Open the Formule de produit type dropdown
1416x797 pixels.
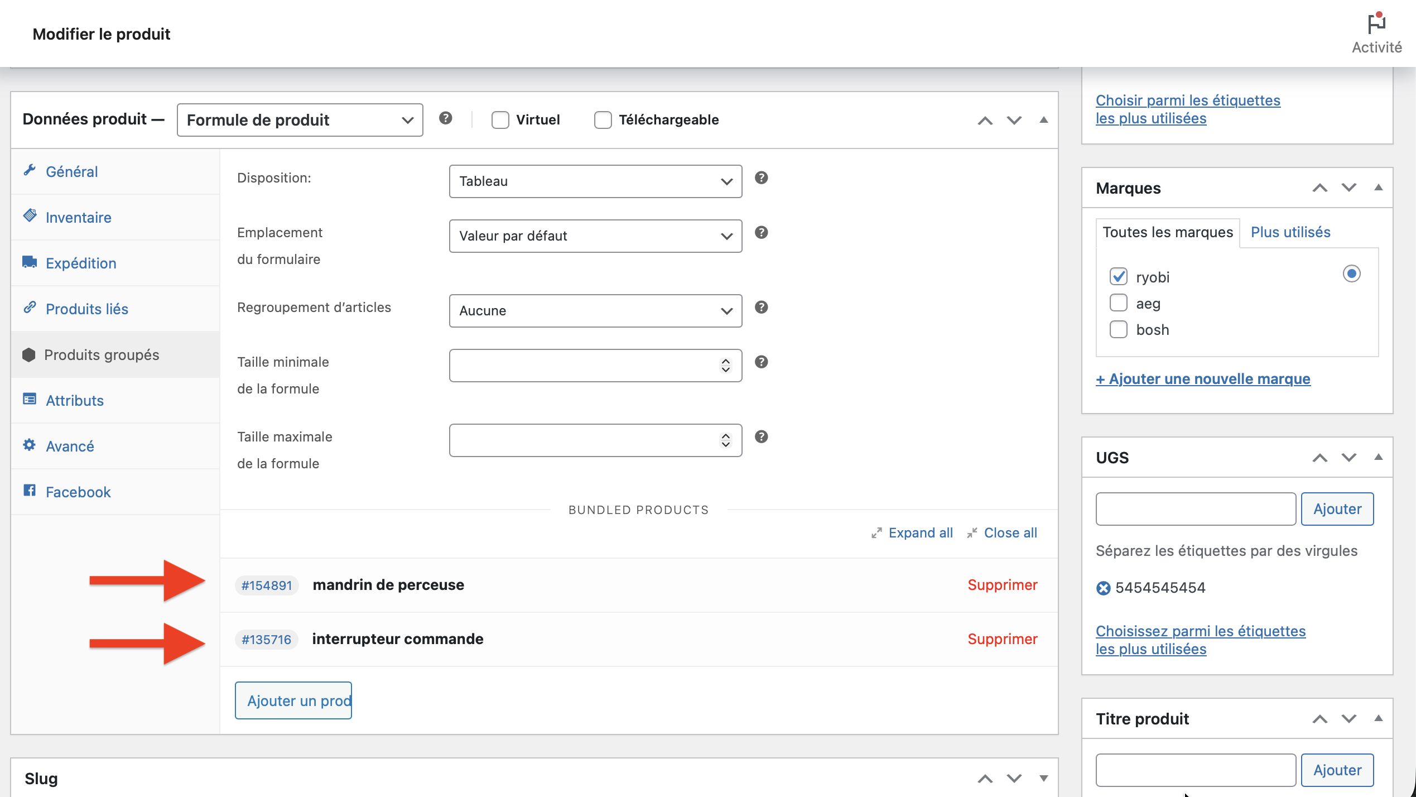[x=300, y=120]
